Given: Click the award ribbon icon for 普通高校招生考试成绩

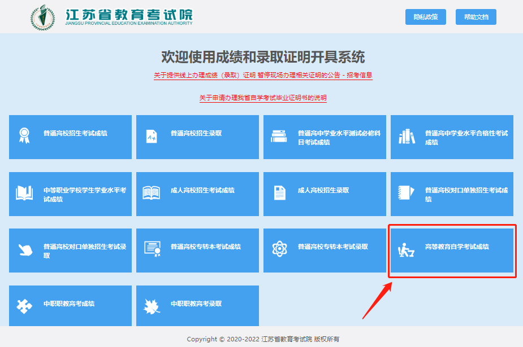Looking at the screenshot, I should click(x=24, y=135).
